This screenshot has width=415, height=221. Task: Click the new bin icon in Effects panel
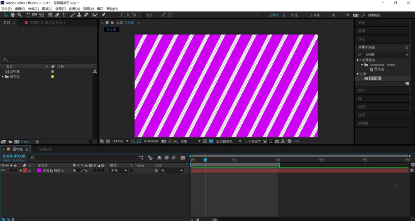pos(408,84)
